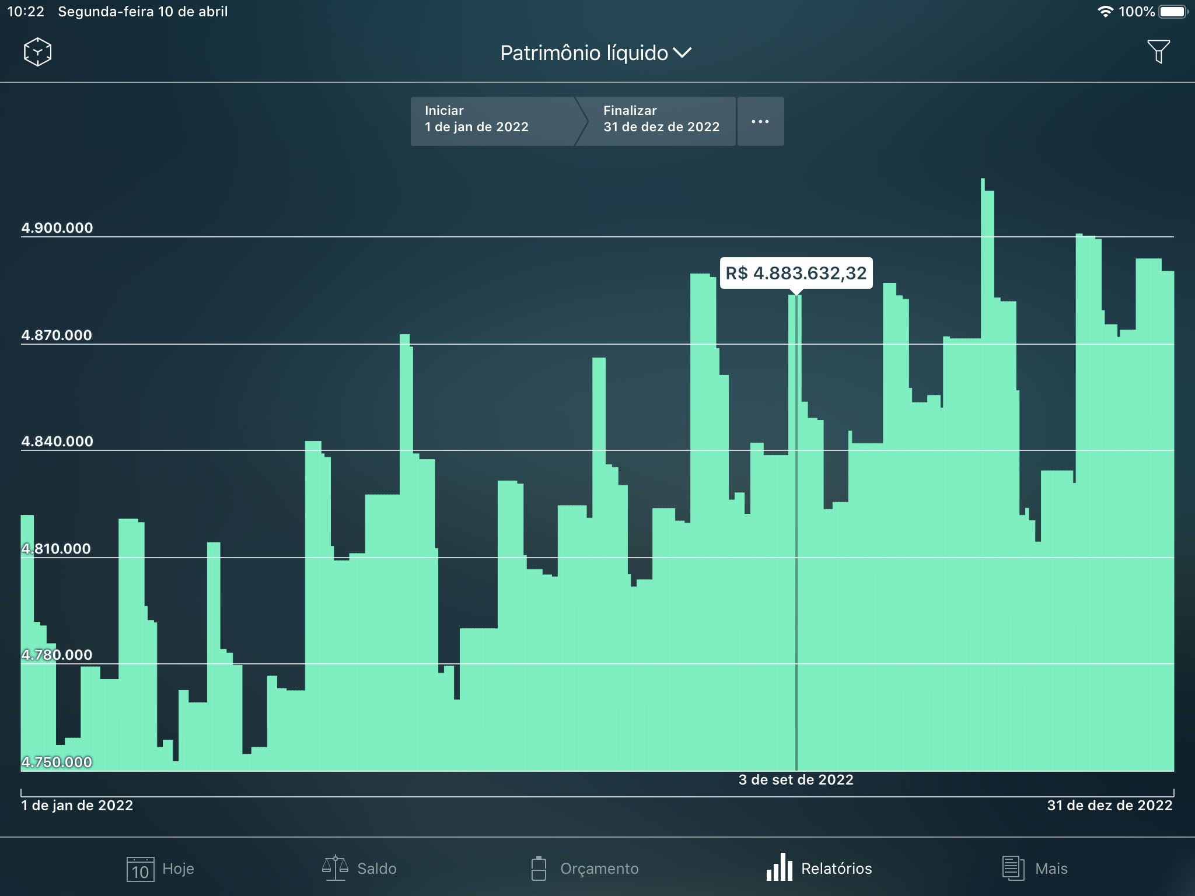Screen dimensions: 1195x896
Task: Tap the 10:22 clock in status bar
Action: click(26, 12)
